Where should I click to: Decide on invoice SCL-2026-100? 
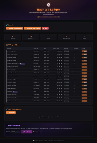click(84, 73)
